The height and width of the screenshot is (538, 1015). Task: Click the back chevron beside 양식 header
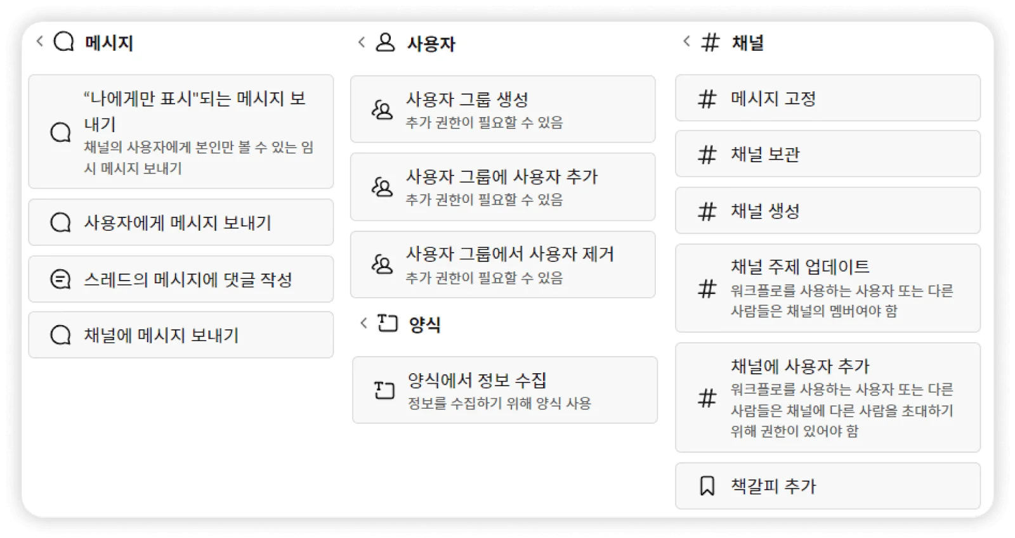363,323
